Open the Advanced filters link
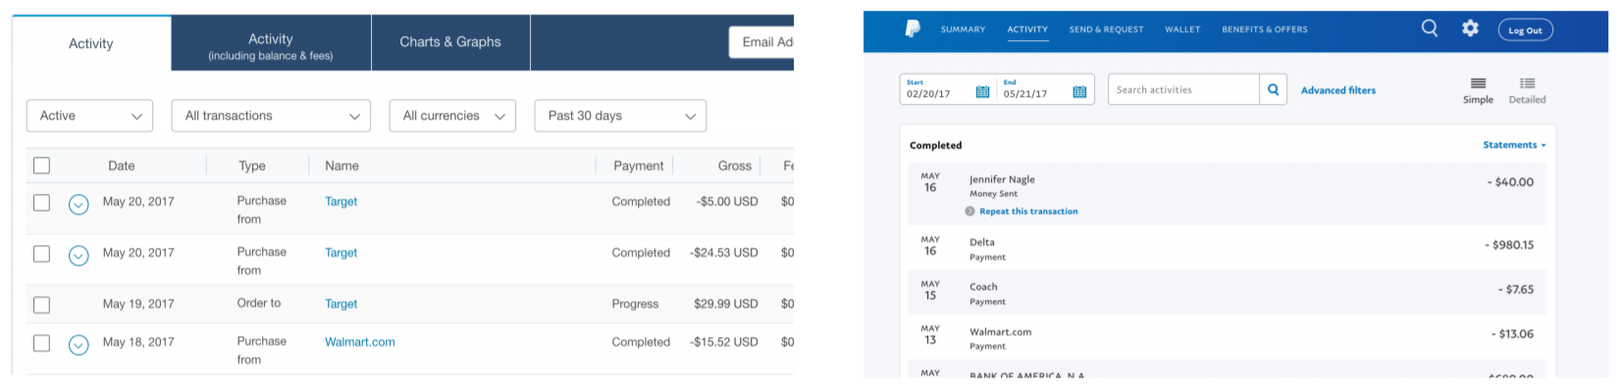1620x392 pixels. click(x=1338, y=90)
